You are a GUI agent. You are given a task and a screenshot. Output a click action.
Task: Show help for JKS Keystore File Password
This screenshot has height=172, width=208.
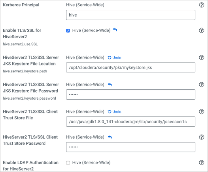201,85
